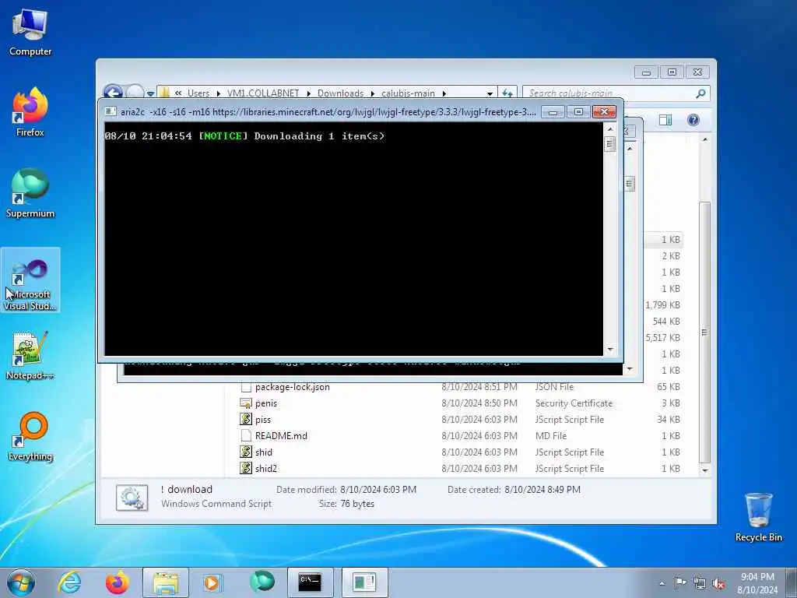The width and height of the screenshot is (797, 598).
Task: Click the search magnifier icon in Explorer
Action: point(701,93)
